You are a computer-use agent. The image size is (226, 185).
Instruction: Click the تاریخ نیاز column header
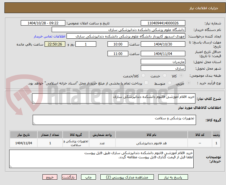[x=24, y=135]
